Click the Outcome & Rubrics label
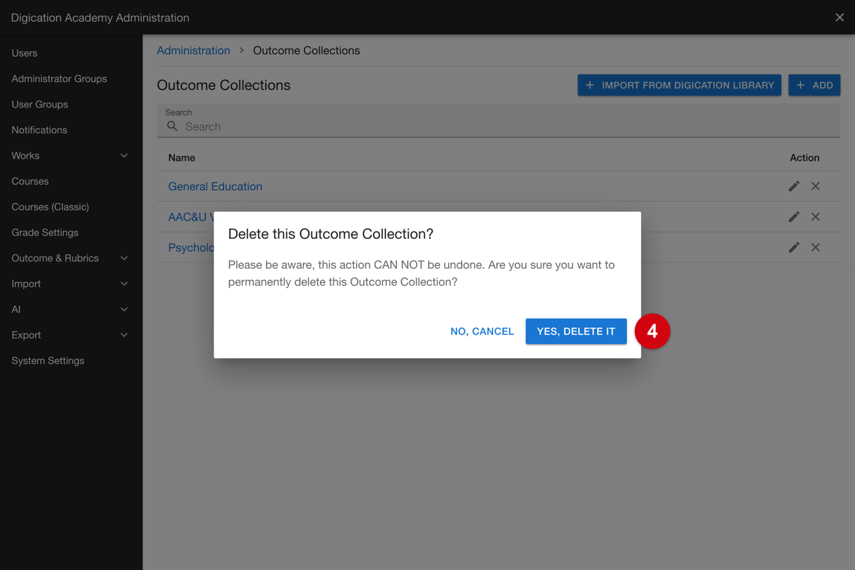 (x=55, y=258)
